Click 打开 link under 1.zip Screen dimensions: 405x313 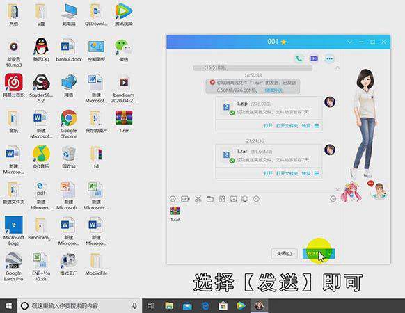268,126
